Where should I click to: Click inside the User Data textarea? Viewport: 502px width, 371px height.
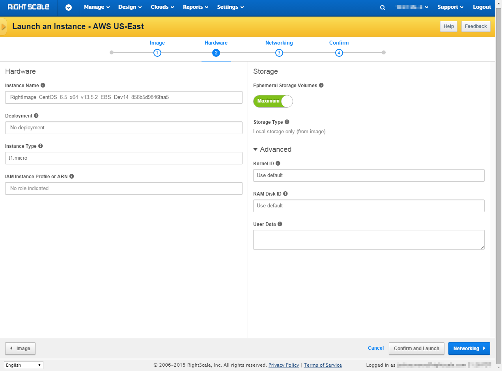tap(369, 240)
